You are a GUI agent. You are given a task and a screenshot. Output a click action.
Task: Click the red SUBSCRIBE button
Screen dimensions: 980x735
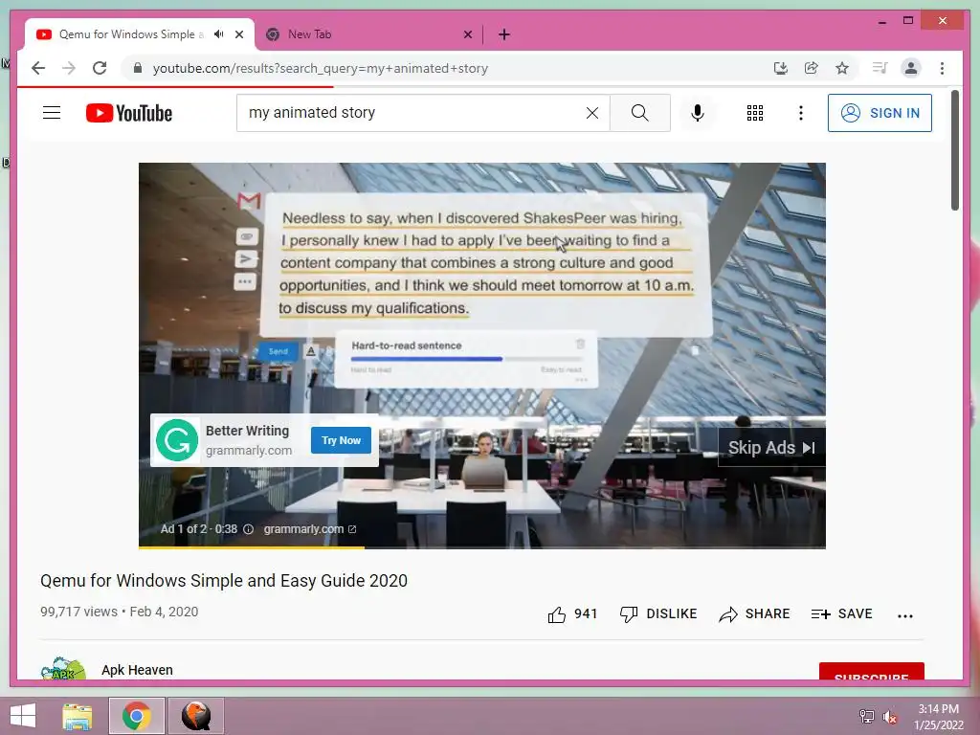(871, 672)
